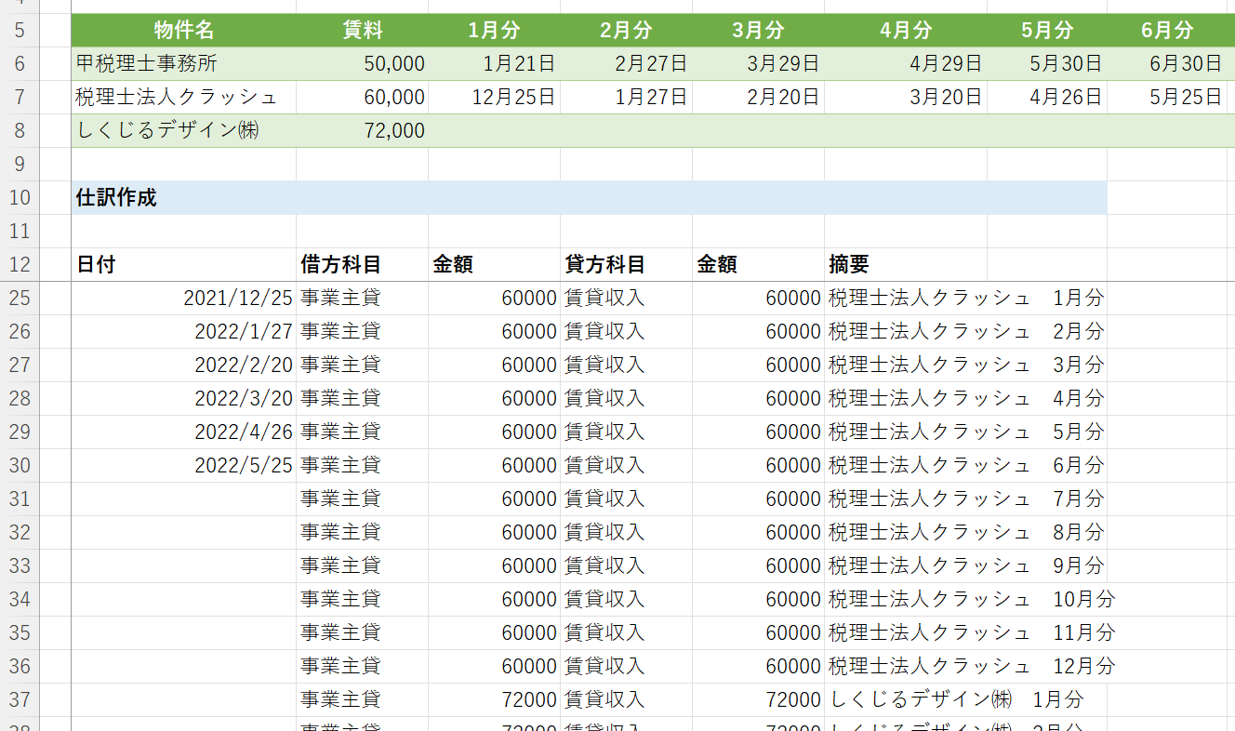Image resolution: width=1235 pixels, height=731 pixels.
Task: Click the 税理士法人クラッシュ 12月分 summary cell
Action: (967, 667)
